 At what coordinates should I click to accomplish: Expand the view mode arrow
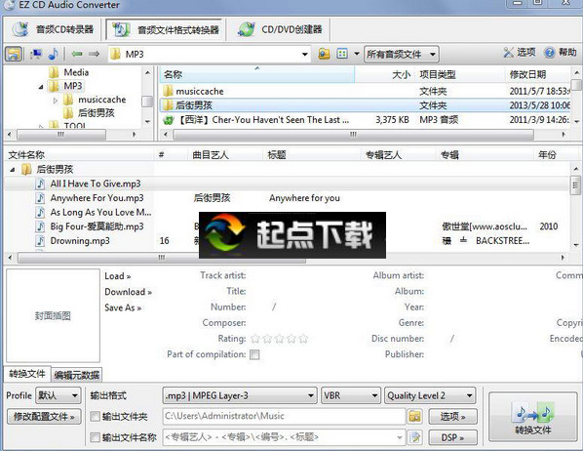pos(356,54)
